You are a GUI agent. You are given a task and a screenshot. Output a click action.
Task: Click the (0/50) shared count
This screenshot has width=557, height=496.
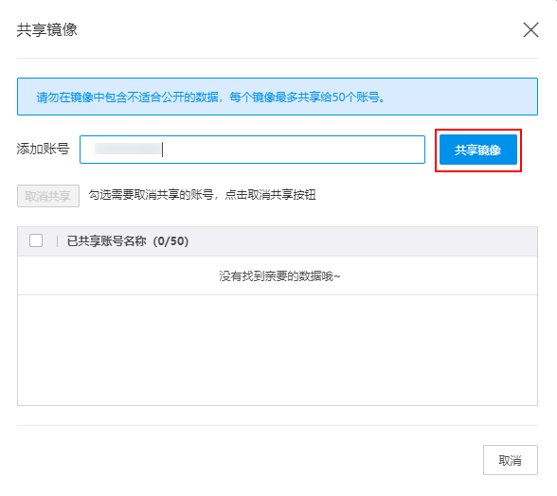coord(171,241)
